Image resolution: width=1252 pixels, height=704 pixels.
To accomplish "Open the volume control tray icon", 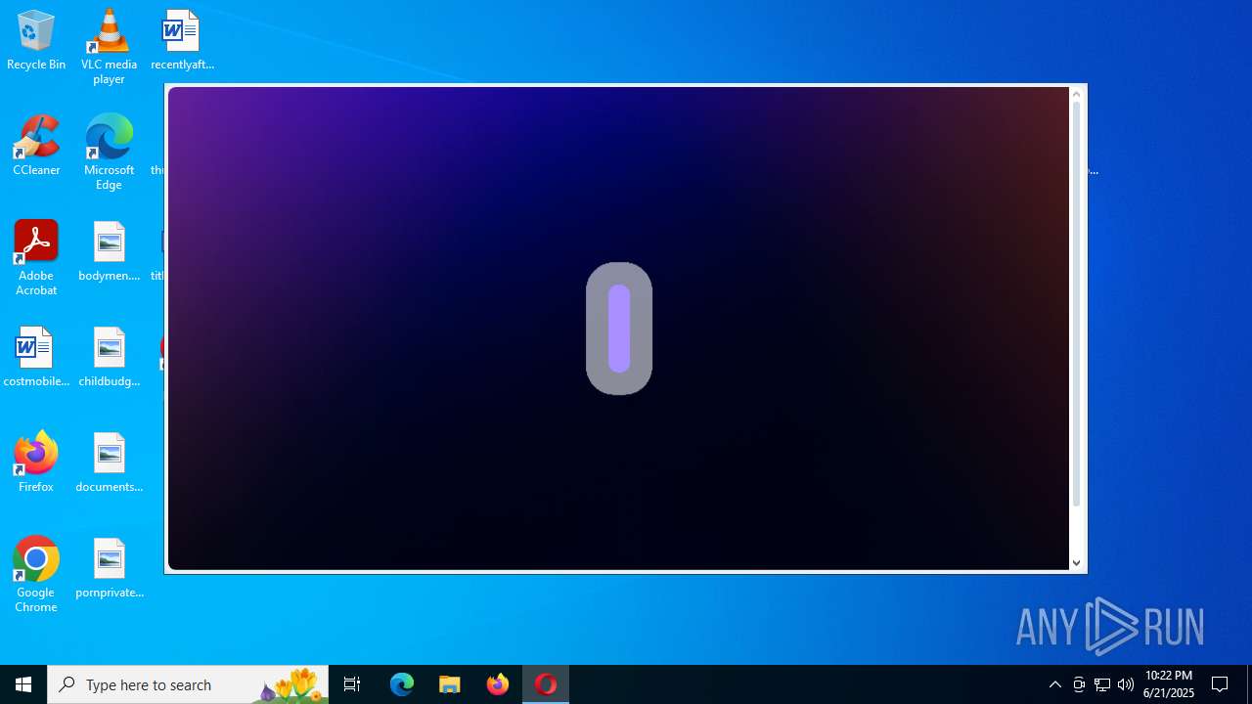I will click(x=1126, y=684).
